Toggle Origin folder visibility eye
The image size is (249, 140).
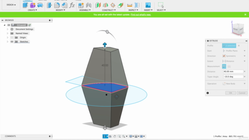coord(12,37)
